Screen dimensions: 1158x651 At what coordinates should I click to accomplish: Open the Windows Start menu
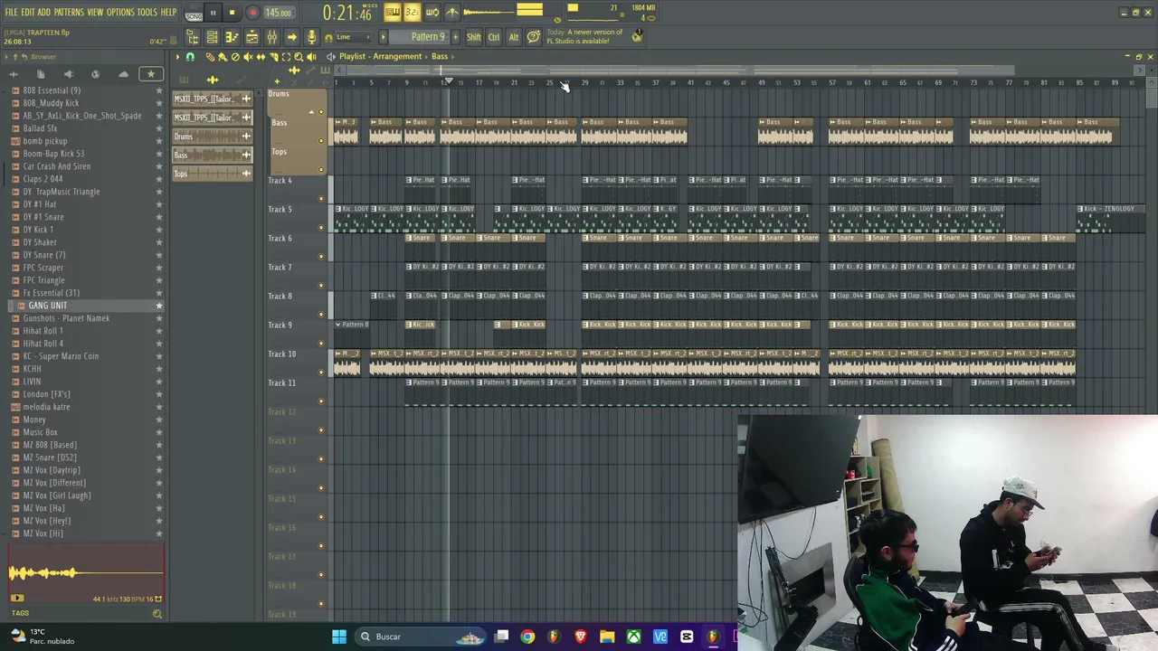coord(339,637)
